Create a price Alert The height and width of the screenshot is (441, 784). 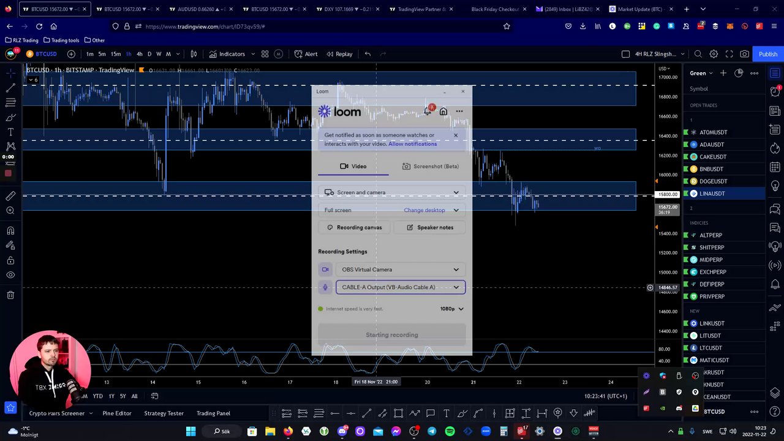[x=306, y=54]
